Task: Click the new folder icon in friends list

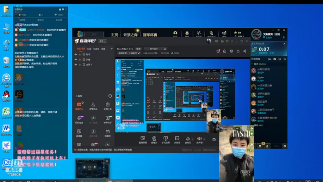Action: coord(275,59)
